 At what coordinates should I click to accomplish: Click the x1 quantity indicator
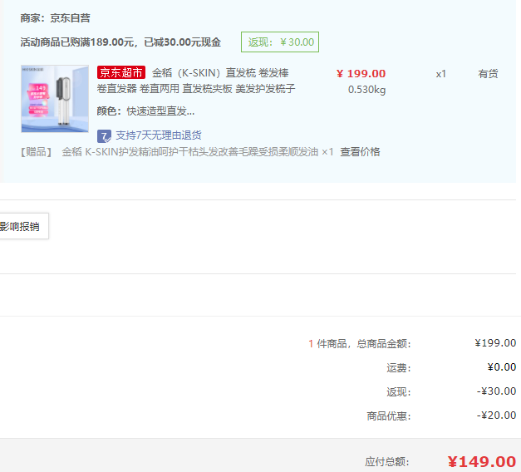440,74
